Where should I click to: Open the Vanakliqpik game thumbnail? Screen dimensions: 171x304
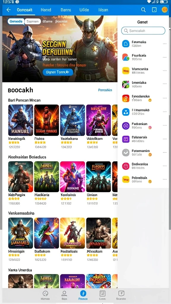pyautogui.click(x=20, y=120)
